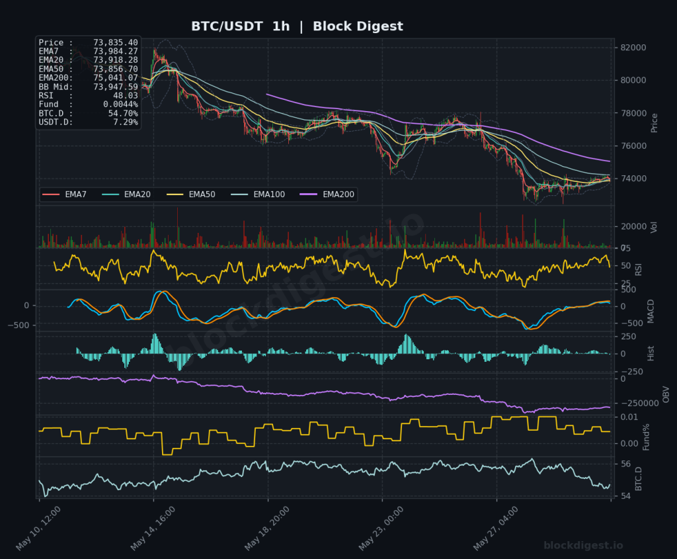Click the OBV axis tick −250000
The height and width of the screenshot is (559, 677).
[640, 403]
